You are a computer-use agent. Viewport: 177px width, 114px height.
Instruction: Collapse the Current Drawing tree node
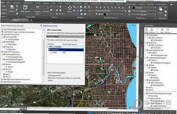pos(145,94)
